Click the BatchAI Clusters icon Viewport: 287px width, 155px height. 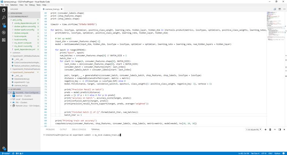(x=14, y=96)
